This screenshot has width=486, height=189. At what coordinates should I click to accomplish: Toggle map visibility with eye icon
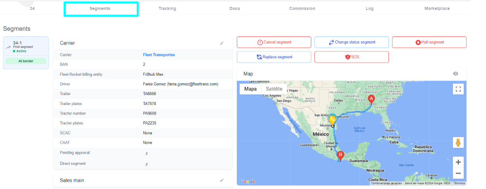click(x=455, y=74)
